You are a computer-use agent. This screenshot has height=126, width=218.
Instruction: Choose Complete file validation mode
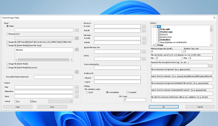127,92
